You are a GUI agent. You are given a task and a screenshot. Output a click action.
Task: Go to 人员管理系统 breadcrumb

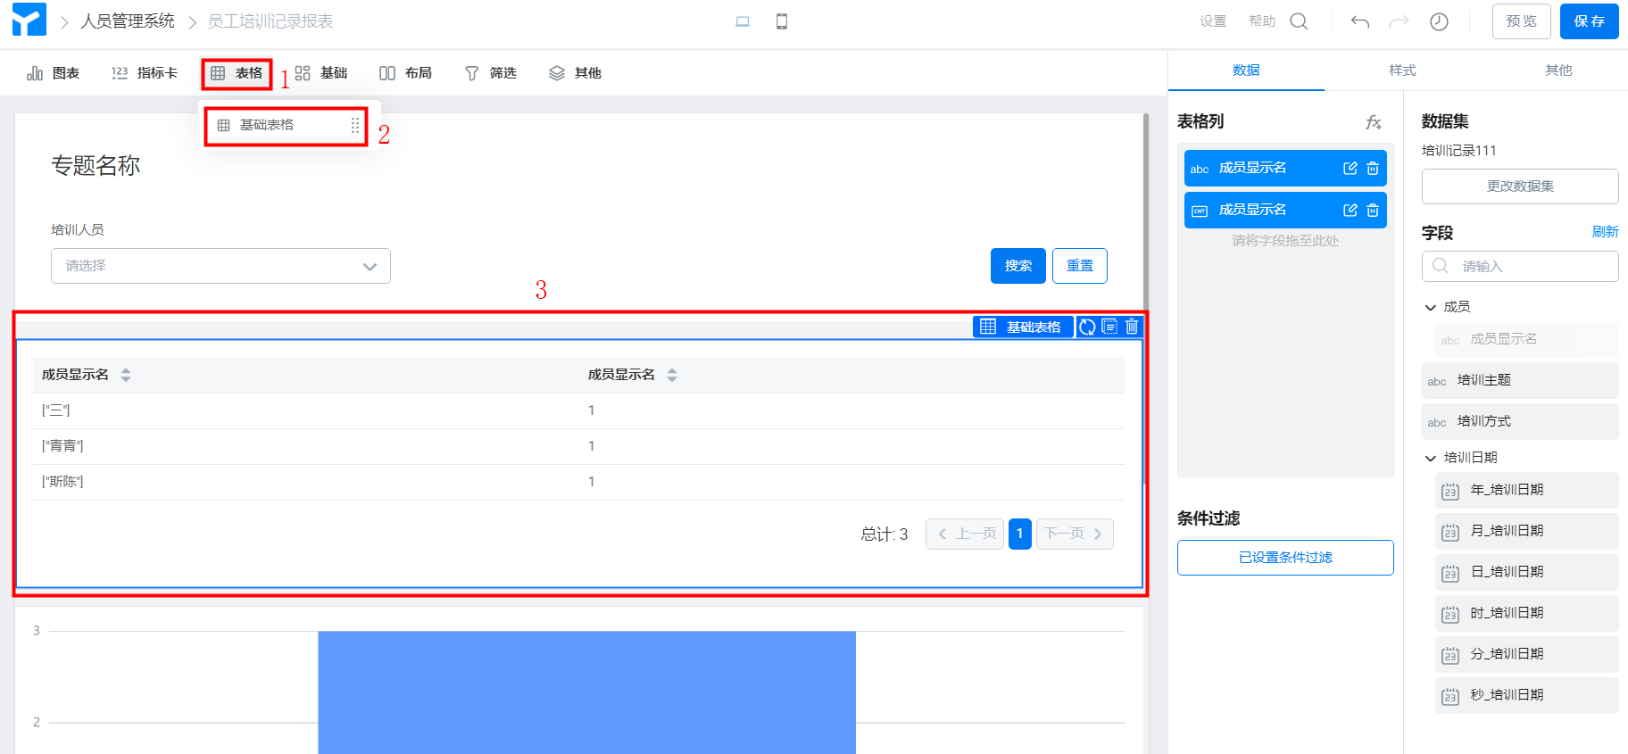128,21
